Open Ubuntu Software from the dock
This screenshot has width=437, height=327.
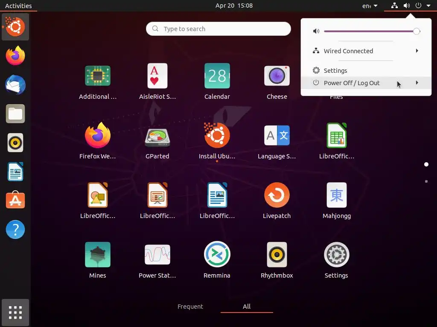click(15, 200)
